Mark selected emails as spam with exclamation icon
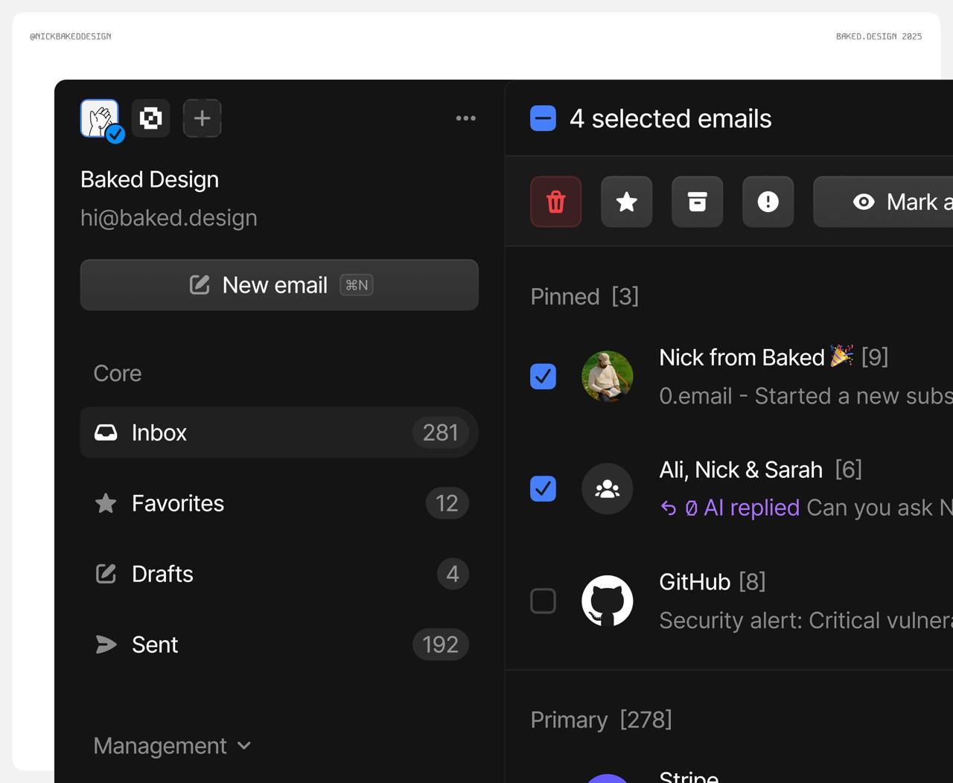This screenshot has width=953, height=783. click(768, 202)
